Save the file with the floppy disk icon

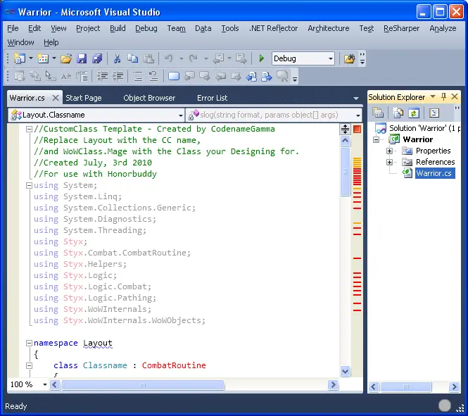pyautogui.click(x=82, y=58)
